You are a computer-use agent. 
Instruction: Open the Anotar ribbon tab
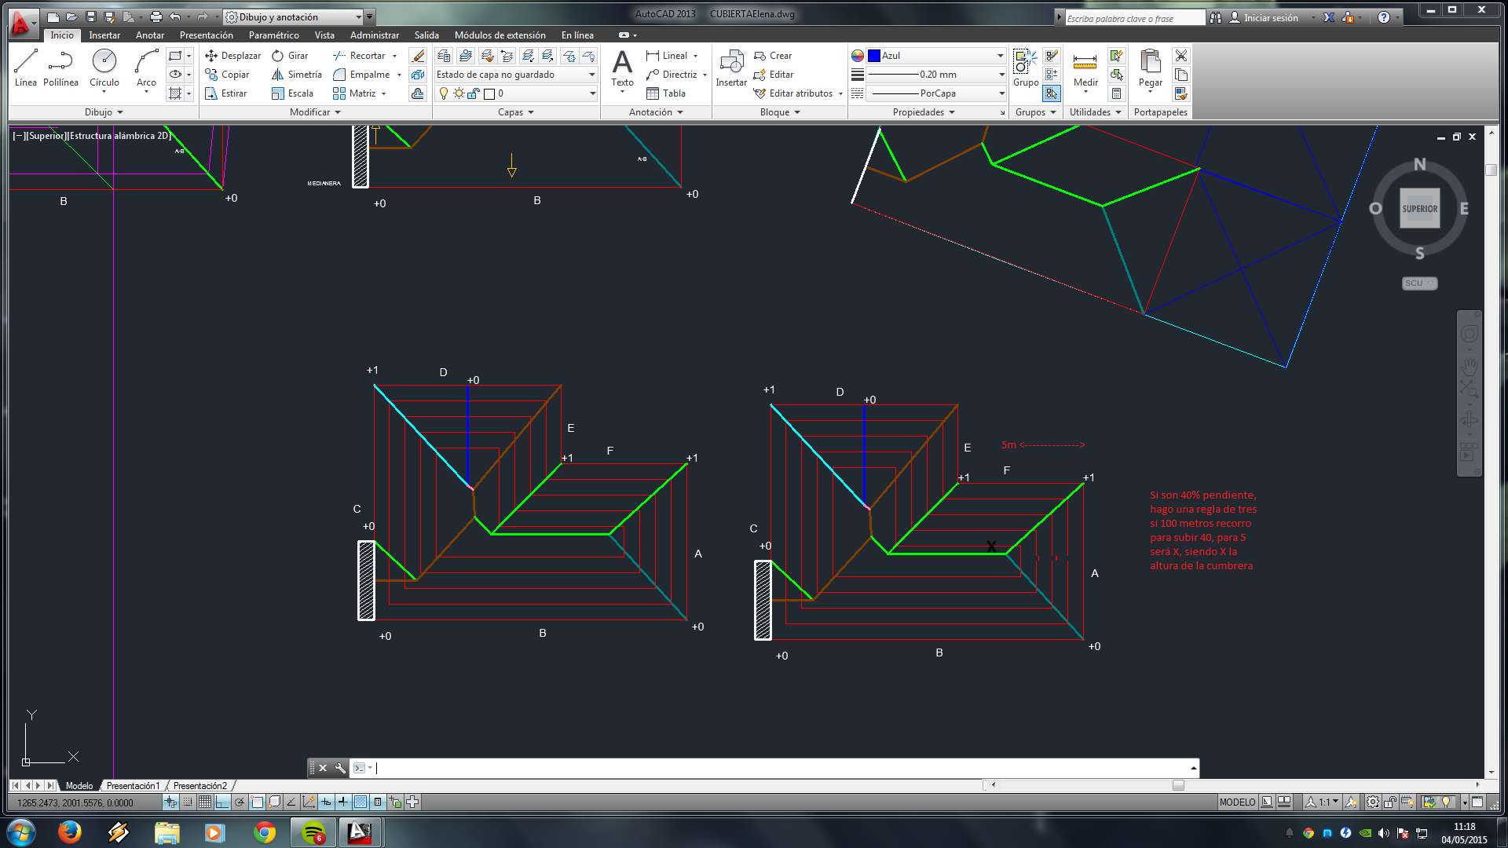150,35
